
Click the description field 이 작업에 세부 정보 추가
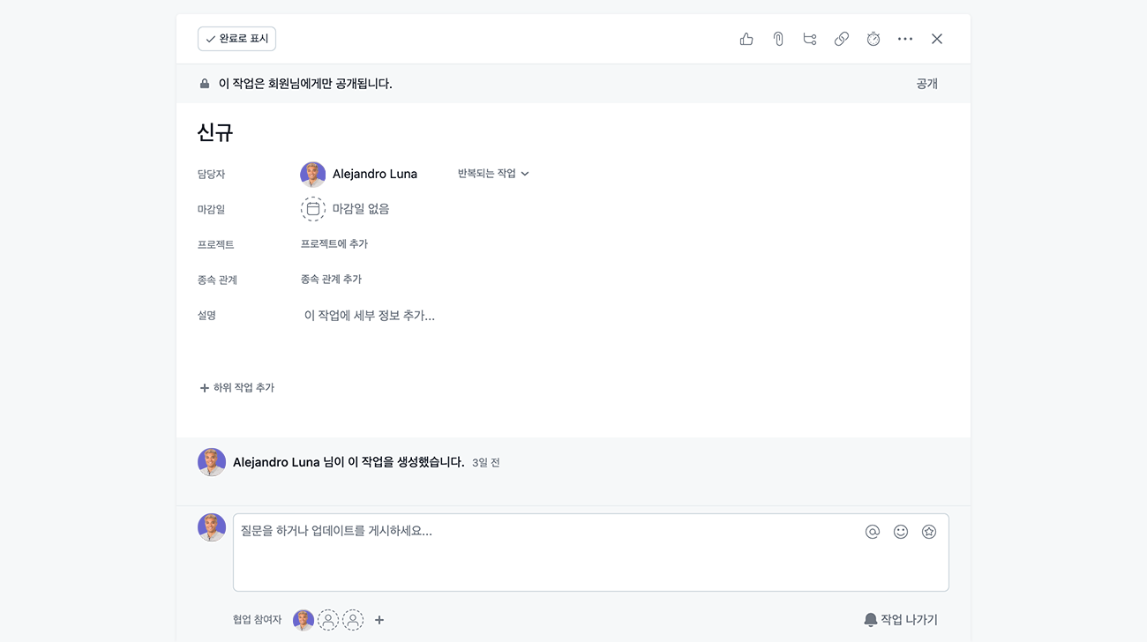[370, 316]
